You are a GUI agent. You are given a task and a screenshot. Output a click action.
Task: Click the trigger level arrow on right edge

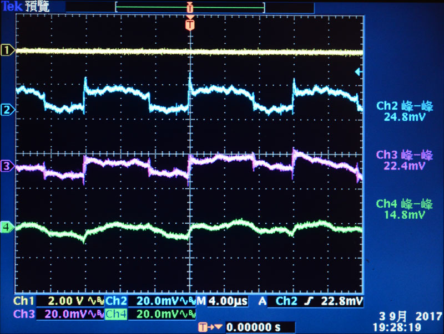click(359, 72)
